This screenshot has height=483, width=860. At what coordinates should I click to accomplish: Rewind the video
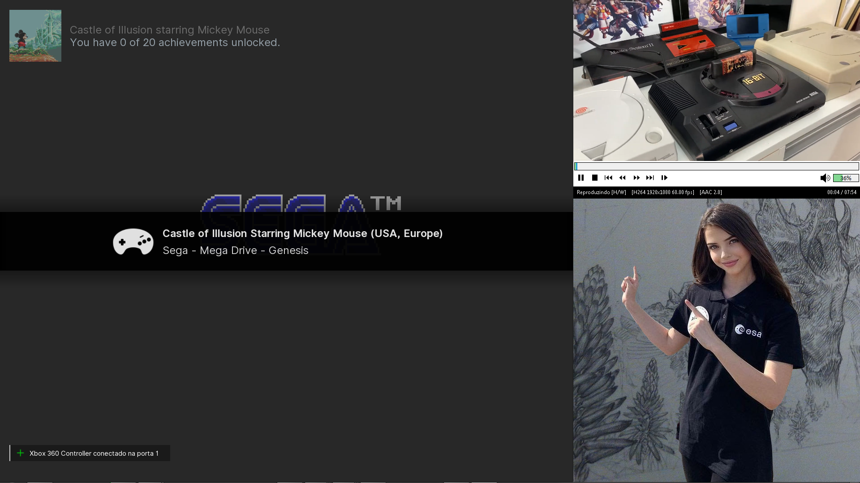click(x=623, y=178)
